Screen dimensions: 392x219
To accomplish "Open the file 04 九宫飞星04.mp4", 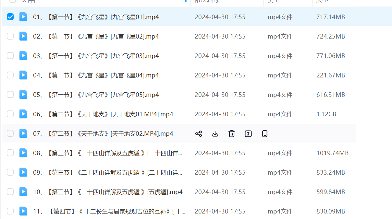I will [96, 75].
